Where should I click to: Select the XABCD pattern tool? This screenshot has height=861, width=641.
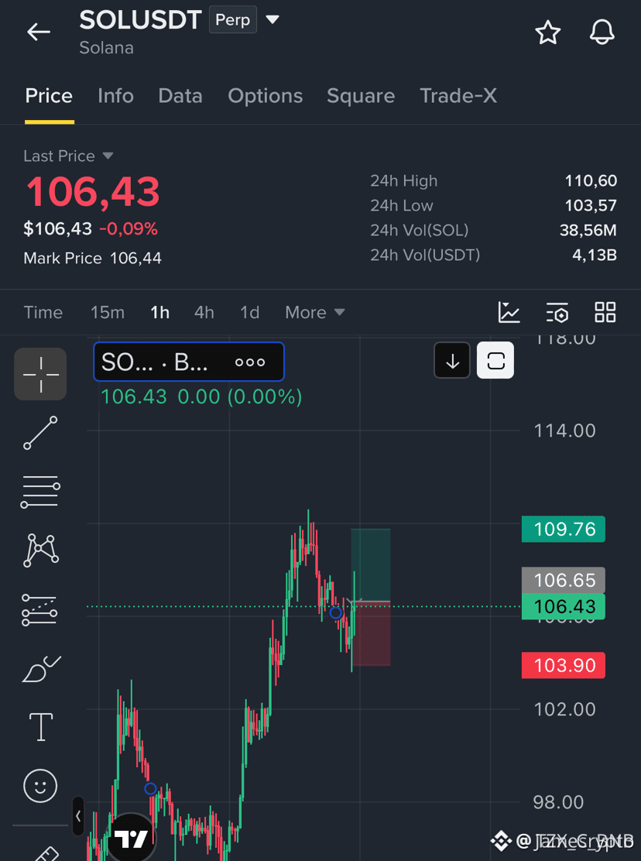point(40,550)
